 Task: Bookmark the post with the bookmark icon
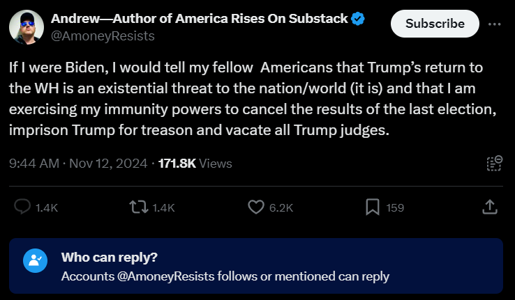[373, 207]
